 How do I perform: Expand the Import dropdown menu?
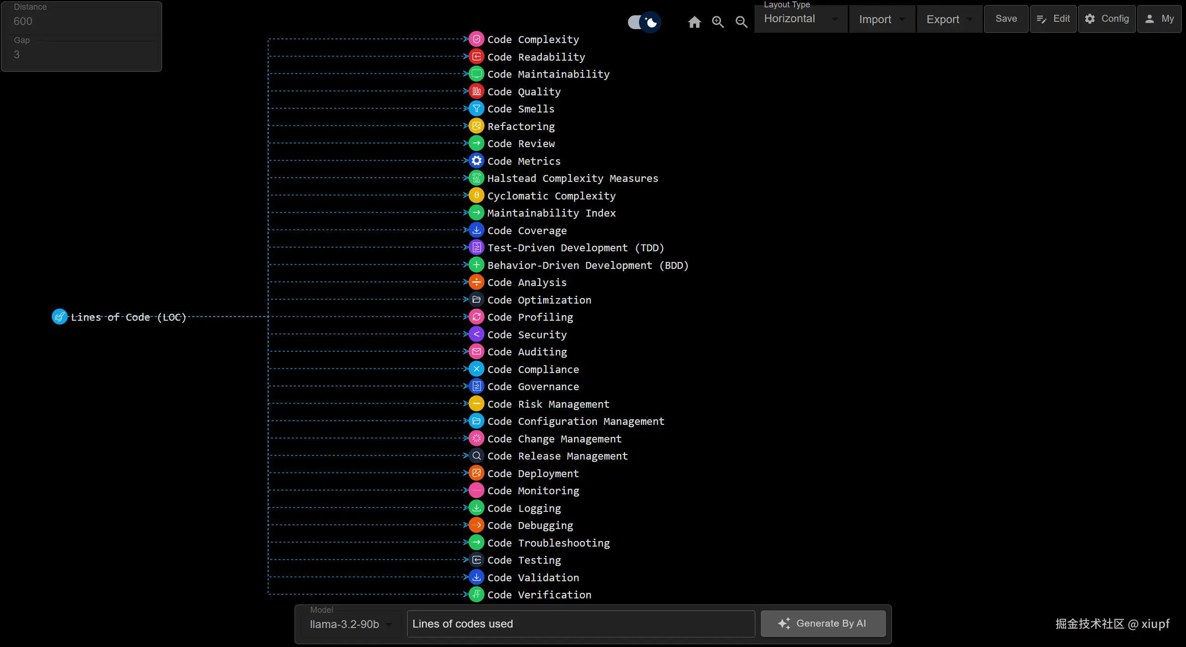coord(881,19)
